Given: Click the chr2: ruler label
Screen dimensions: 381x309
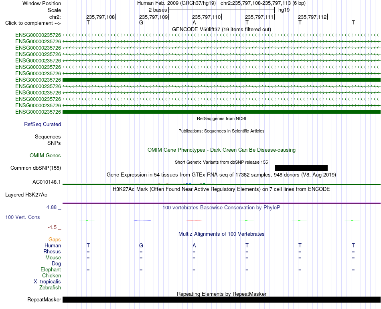Looking at the screenshot, I should (55, 17).
